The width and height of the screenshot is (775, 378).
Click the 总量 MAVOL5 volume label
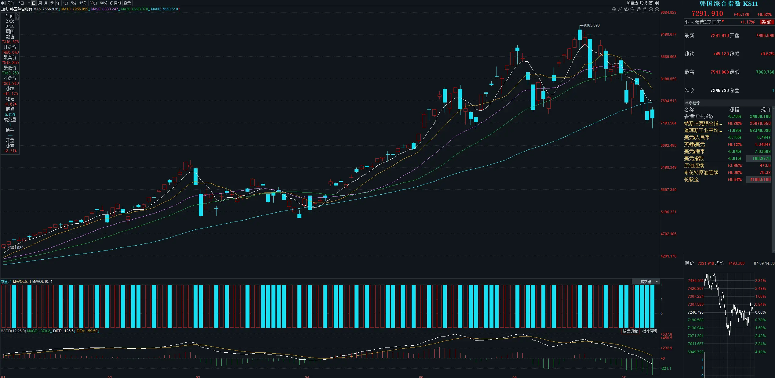click(26, 282)
